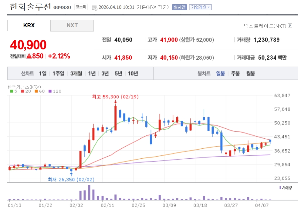Select the 5년 line chart period
Viewport: 298px width, 212px height.
(x=118, y=73)
